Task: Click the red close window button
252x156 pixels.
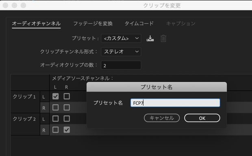Action: [x=5, y=5]
